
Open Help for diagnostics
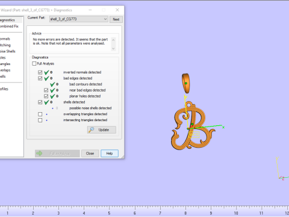(x=110, y=154)
